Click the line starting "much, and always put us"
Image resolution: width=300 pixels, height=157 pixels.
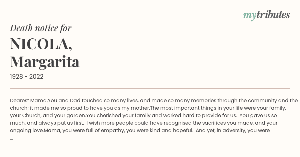144,123
